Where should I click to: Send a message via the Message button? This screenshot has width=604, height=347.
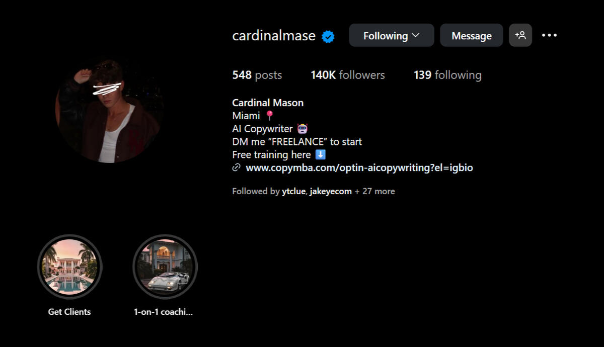pyautogui.click(x=472, y=35)
